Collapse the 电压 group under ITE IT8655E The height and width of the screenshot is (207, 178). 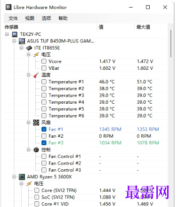pyautogui.click(x=28, y=55)
